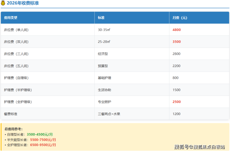Click the red 4800 monthly fee
This screenshot has width=230, height=152.
click(177, 30)
